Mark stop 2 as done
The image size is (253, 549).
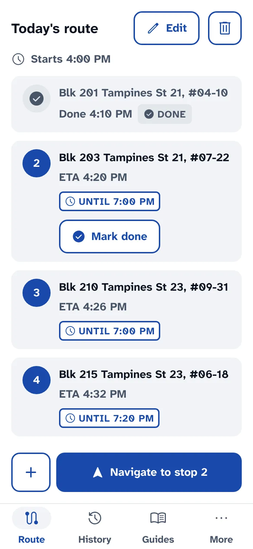pos(110,236)
